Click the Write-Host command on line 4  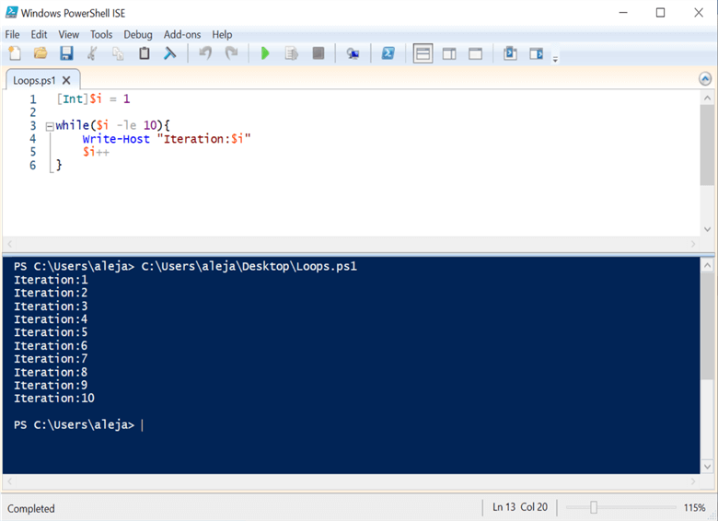[116, 139]
